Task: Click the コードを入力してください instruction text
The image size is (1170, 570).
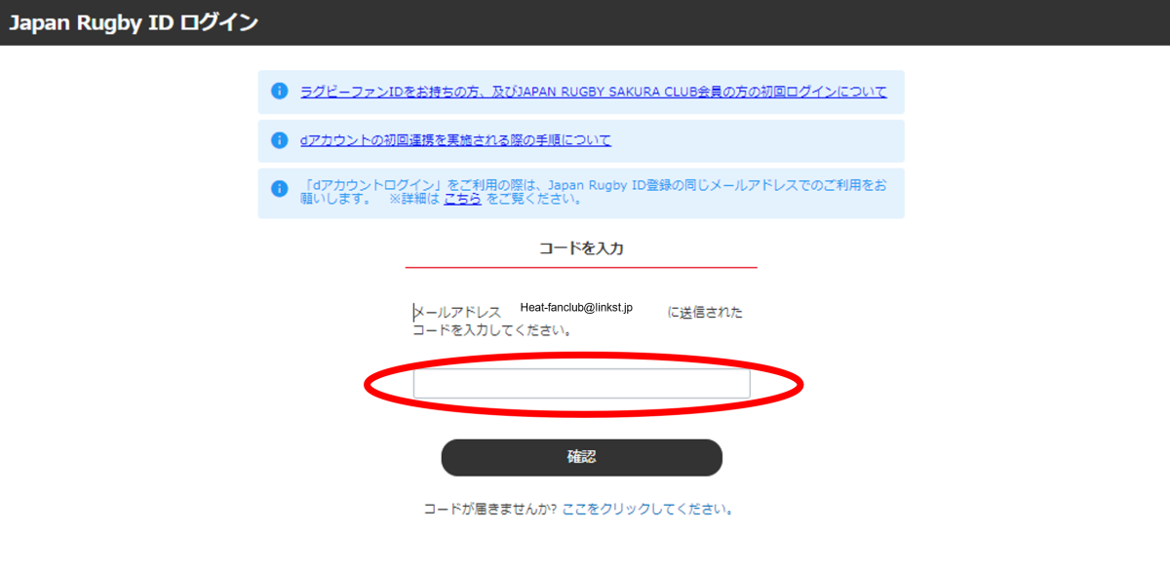Action: point(492,330)
